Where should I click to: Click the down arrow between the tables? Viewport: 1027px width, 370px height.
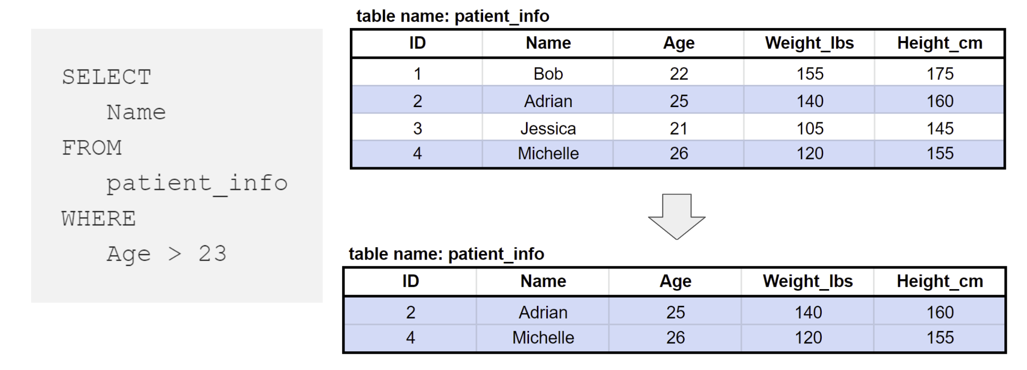tap(676, 217)
